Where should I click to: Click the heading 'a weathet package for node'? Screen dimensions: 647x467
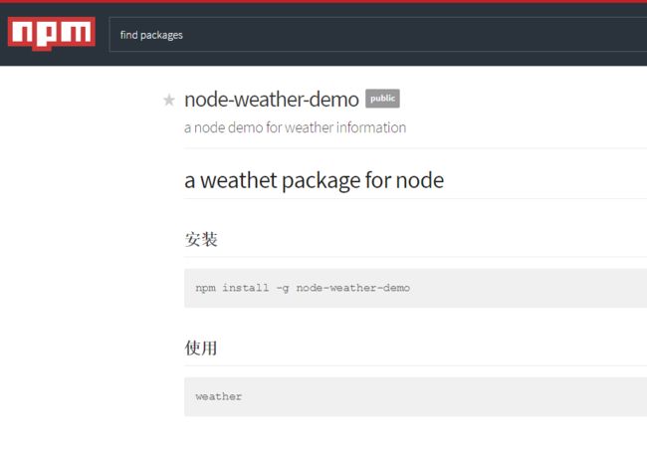pos(314,181)
